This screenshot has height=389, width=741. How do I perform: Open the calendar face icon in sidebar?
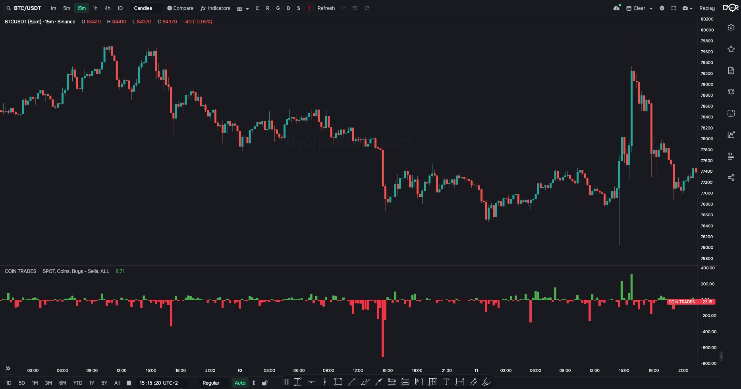pyautogui.click(x=731, y=113)
